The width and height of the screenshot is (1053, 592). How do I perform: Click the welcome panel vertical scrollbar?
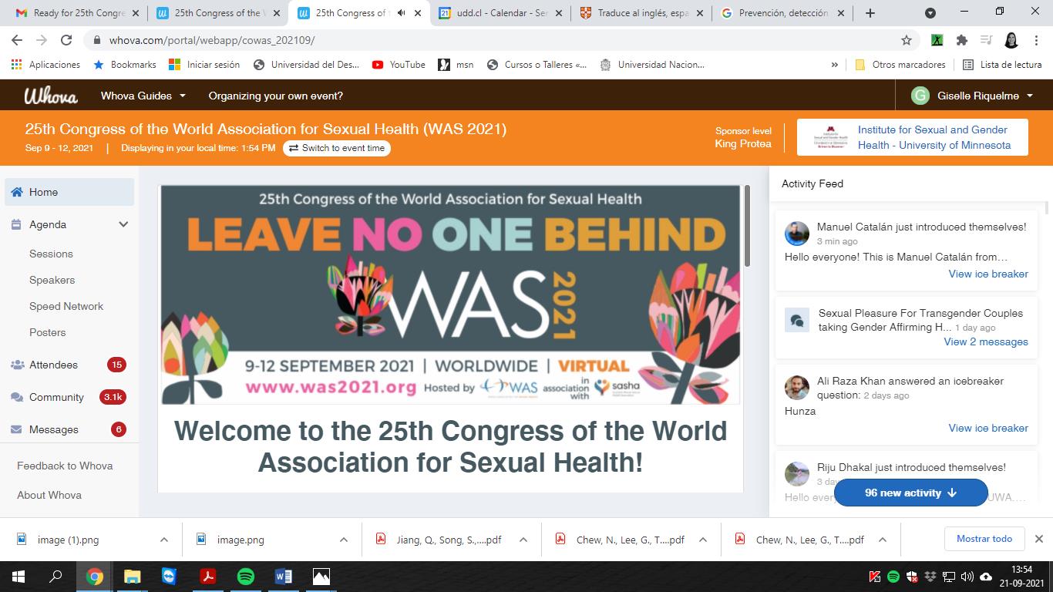click(x=746, y=227)
